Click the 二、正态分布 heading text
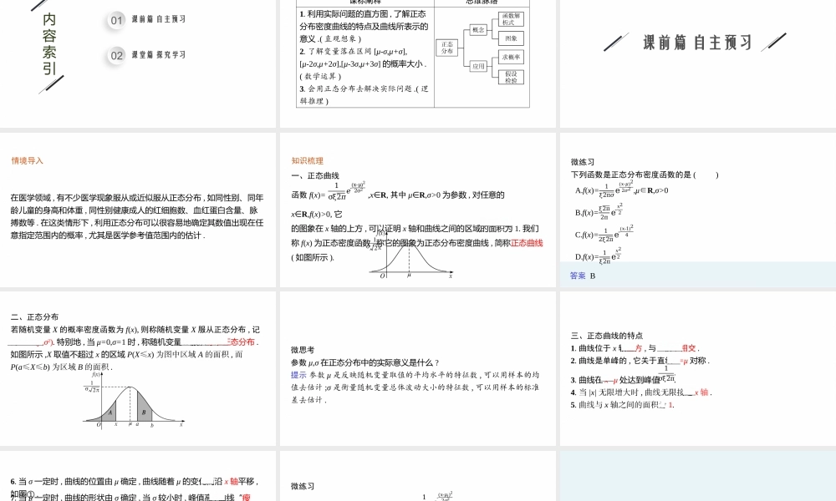836x501 pixels. (x=34, y=316)
